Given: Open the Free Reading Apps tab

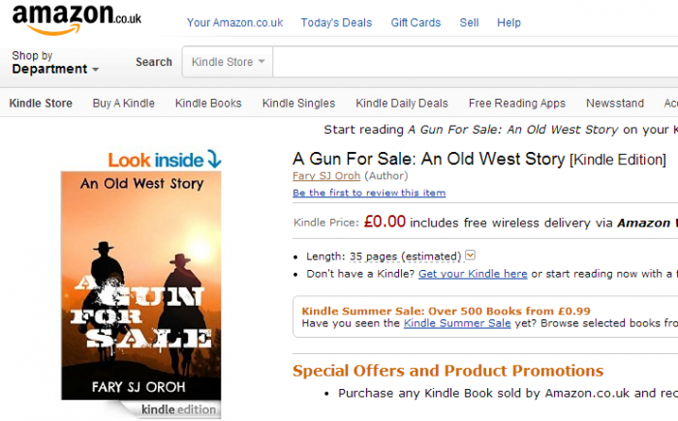Looking at the screenshot, I should 517,104.
